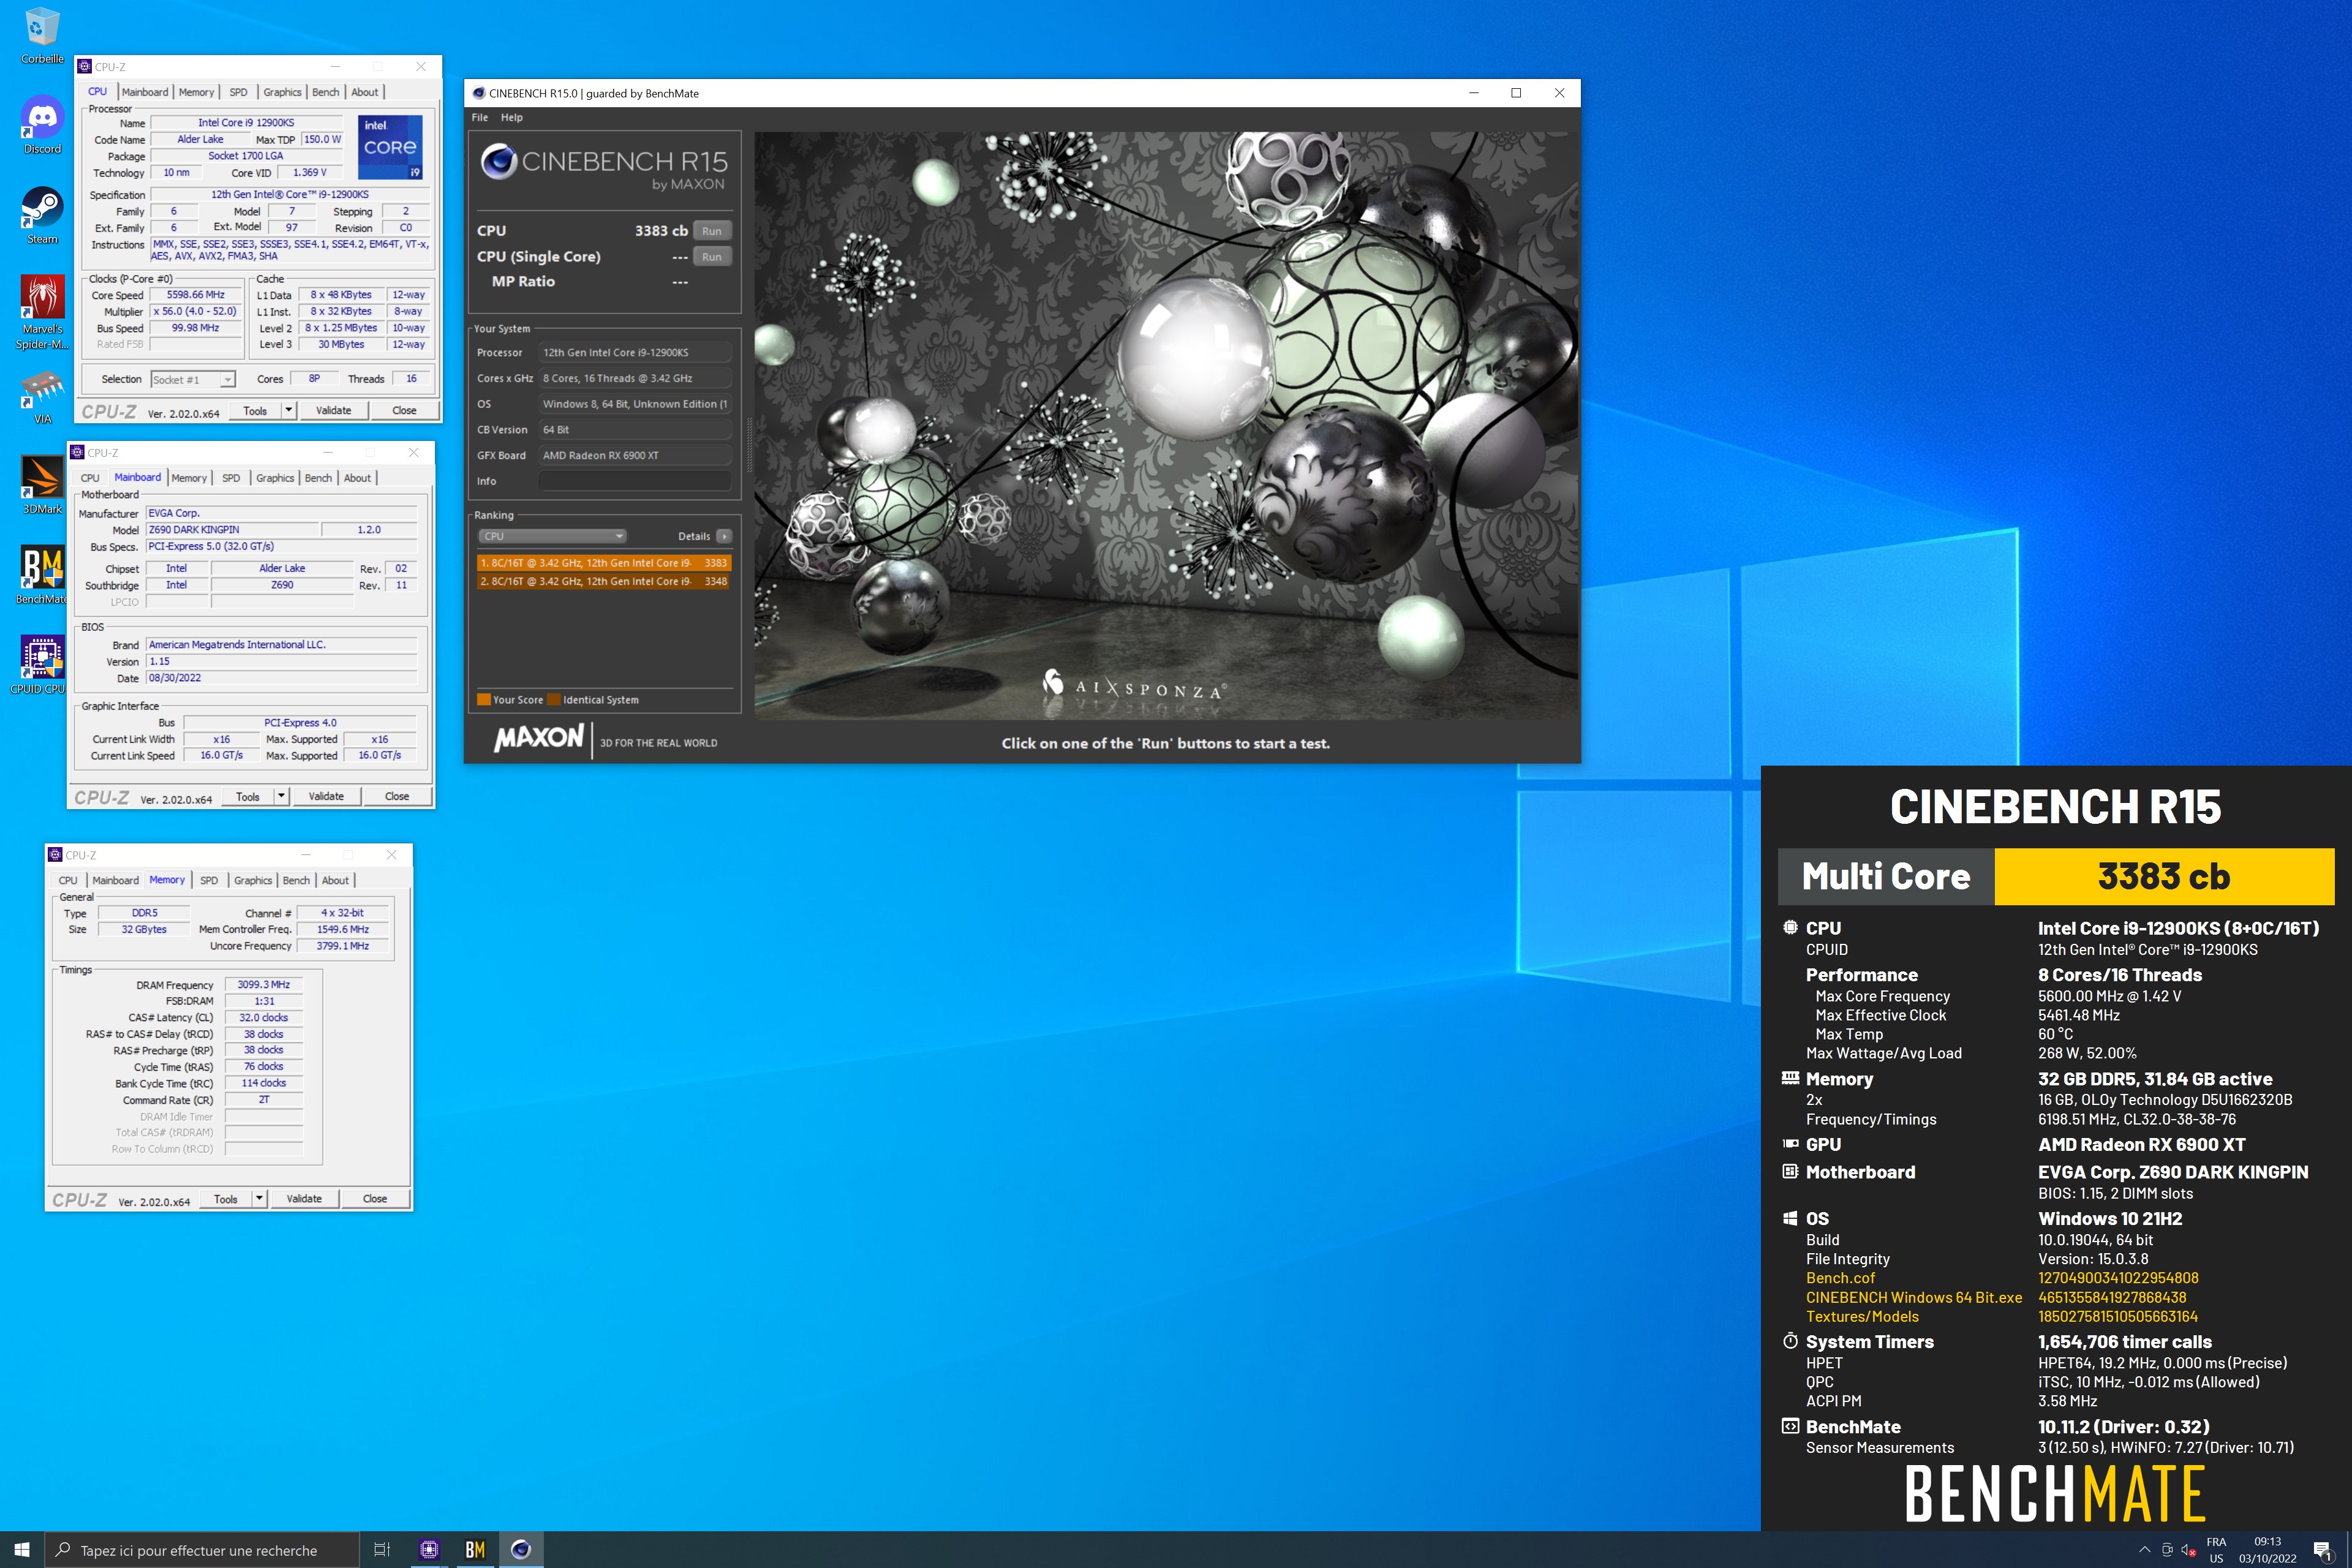This screenshot has width=2352, height=1568.
Task: Switch to BenchMate in the taskbar
Action: tap(475, 1549)
